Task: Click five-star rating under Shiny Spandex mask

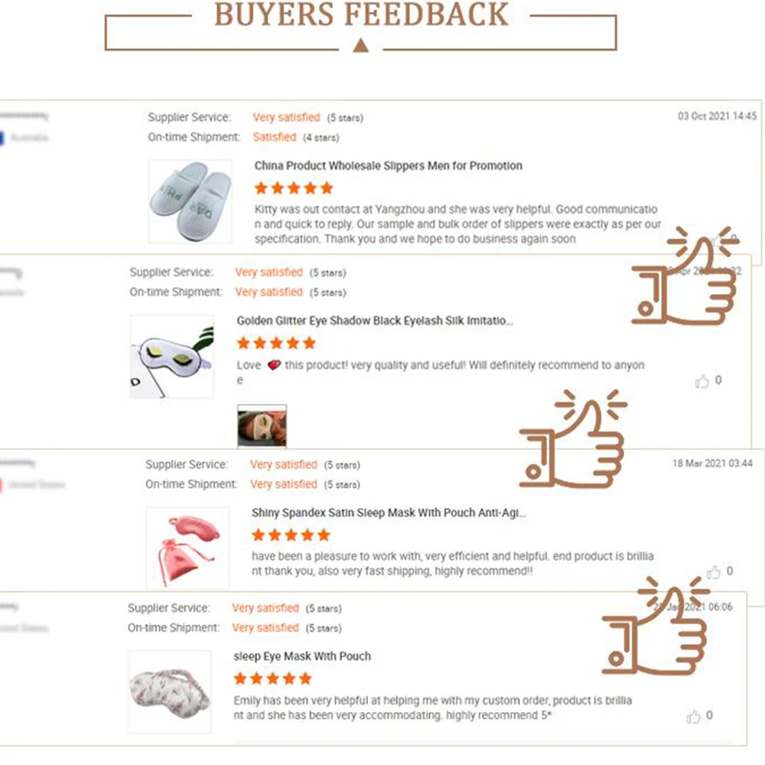Action: 291,535
